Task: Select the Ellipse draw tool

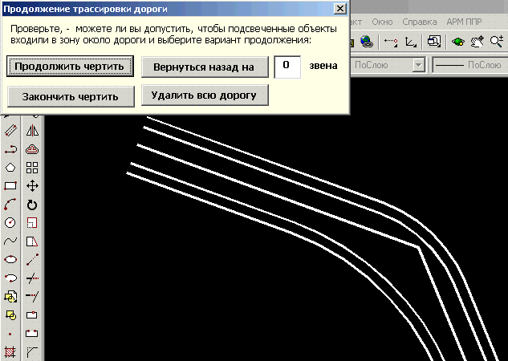Action: point(10,260)
